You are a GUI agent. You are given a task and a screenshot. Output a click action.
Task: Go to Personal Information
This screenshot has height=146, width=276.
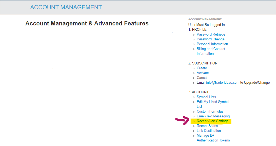pyautogui.click(x=212, y=44)
